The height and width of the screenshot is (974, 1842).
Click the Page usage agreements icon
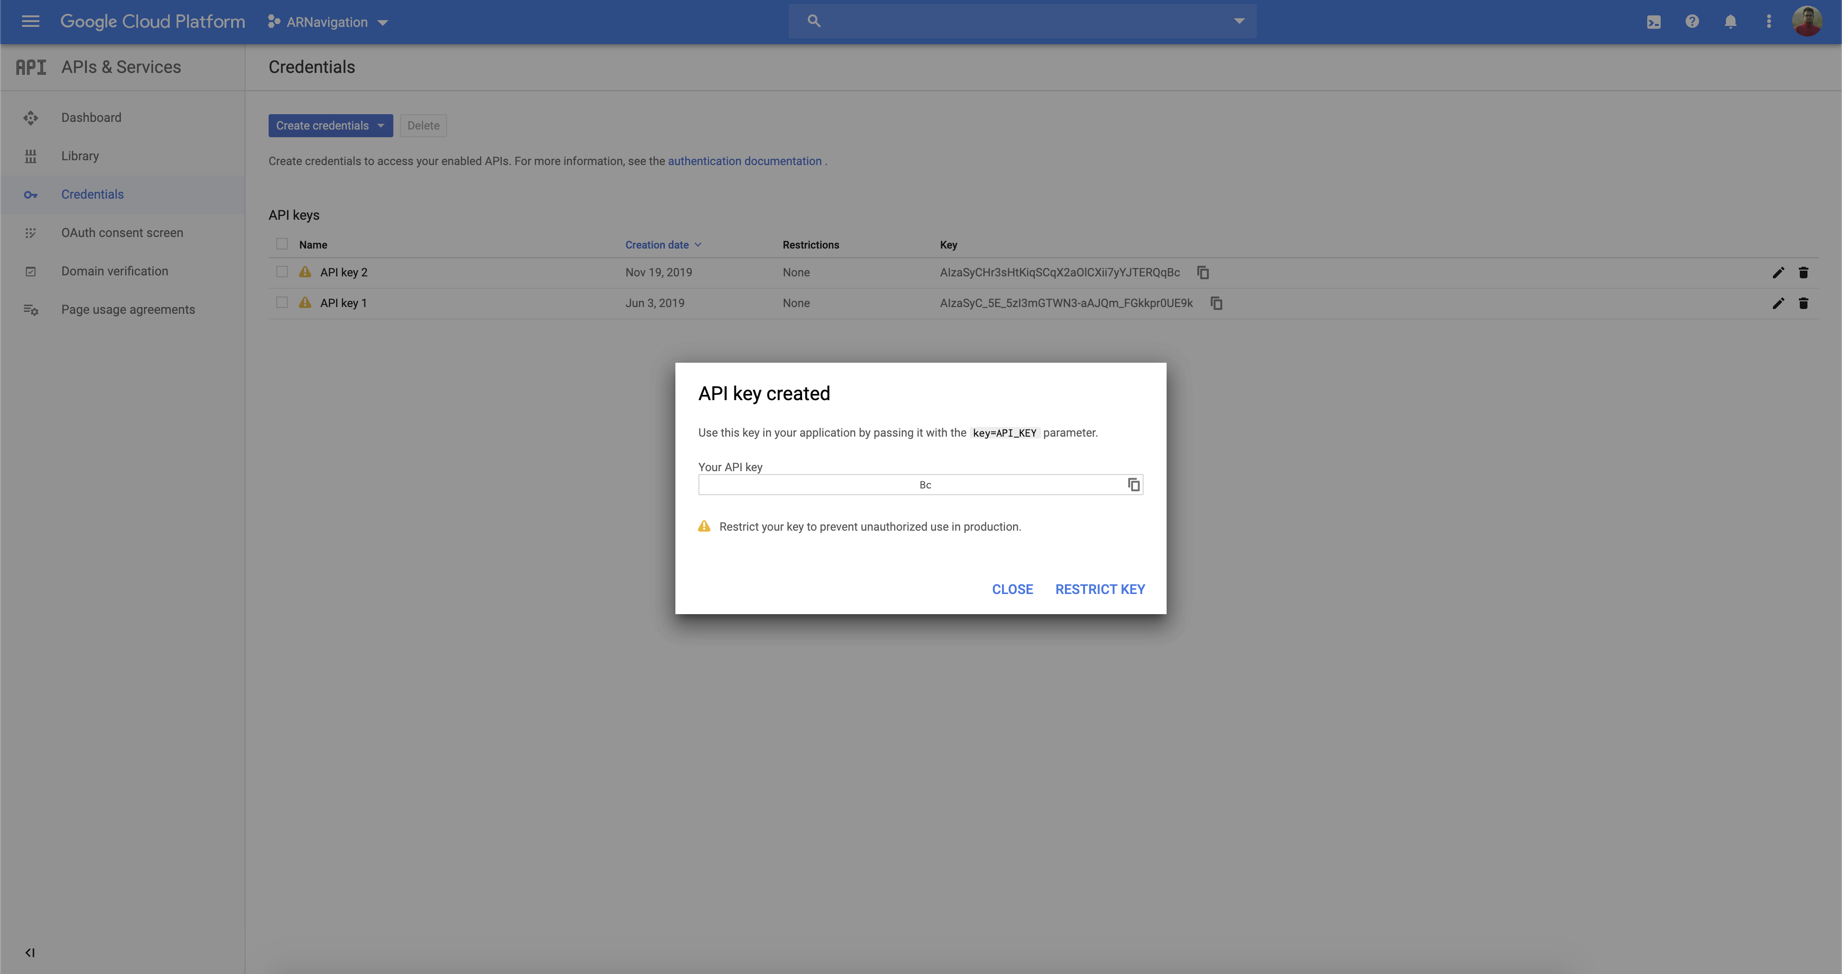point(31,309)
